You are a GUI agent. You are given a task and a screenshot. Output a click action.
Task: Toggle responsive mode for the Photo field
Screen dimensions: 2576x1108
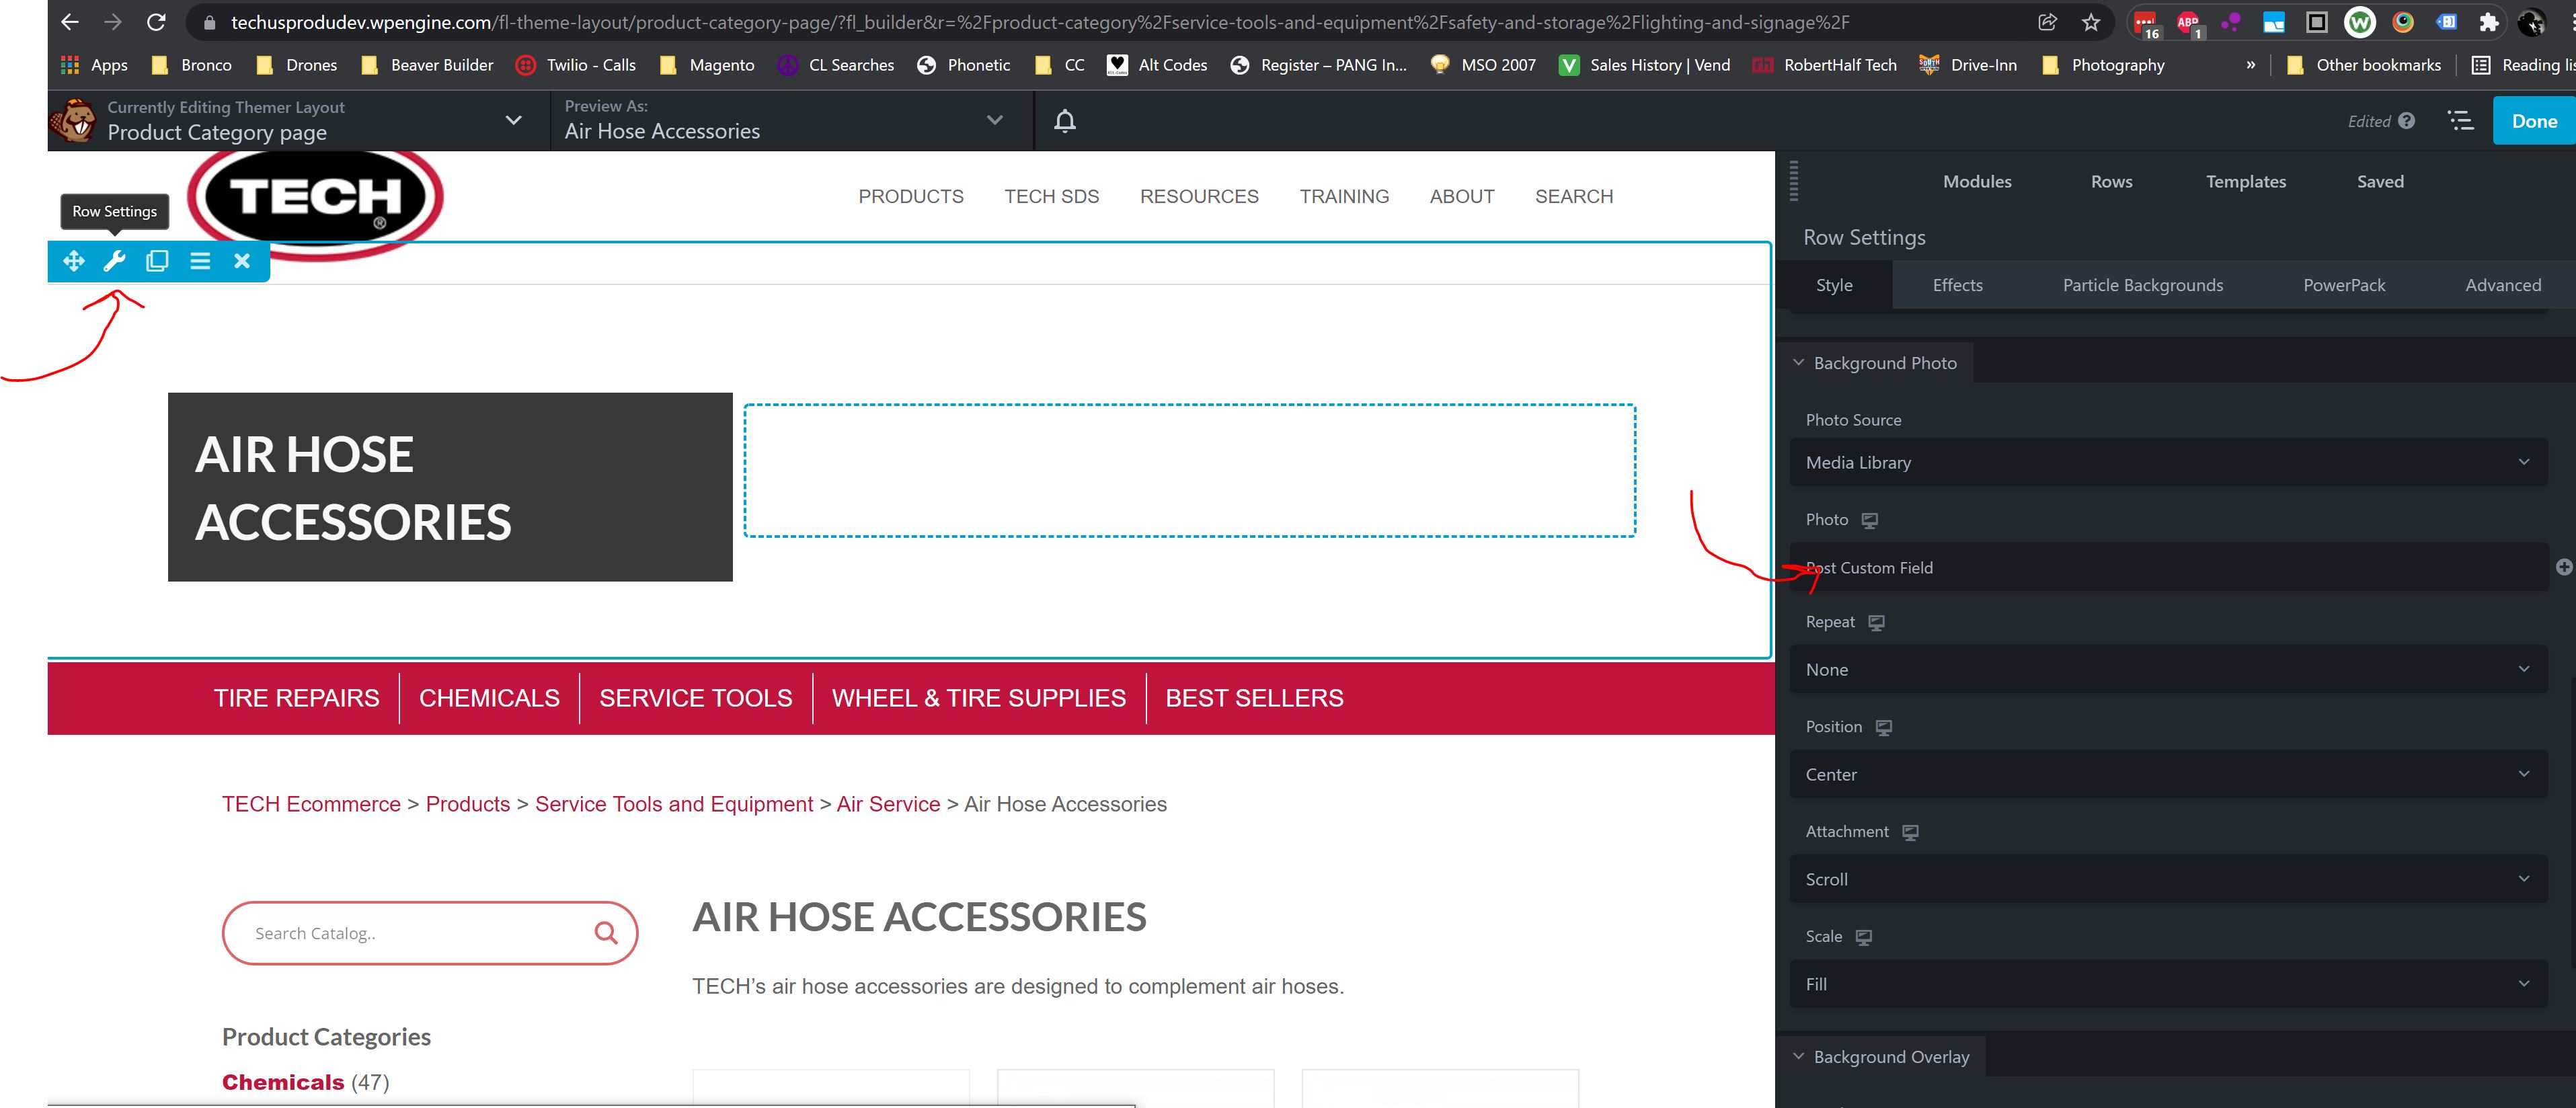(x=1870, y=520)
